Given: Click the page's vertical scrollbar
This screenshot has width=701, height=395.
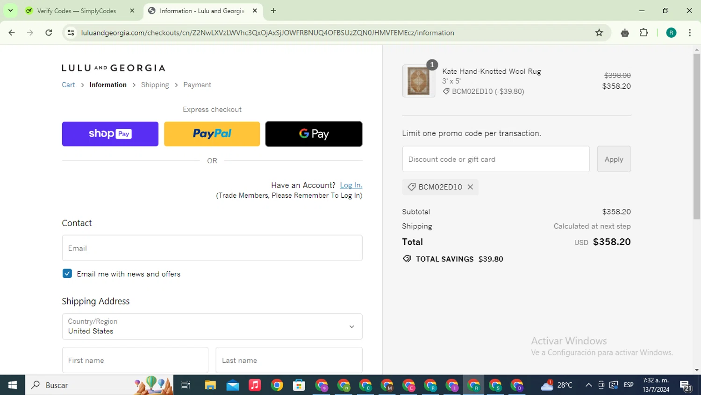Looking at the screenshot, I should click(x=697, y=136).
